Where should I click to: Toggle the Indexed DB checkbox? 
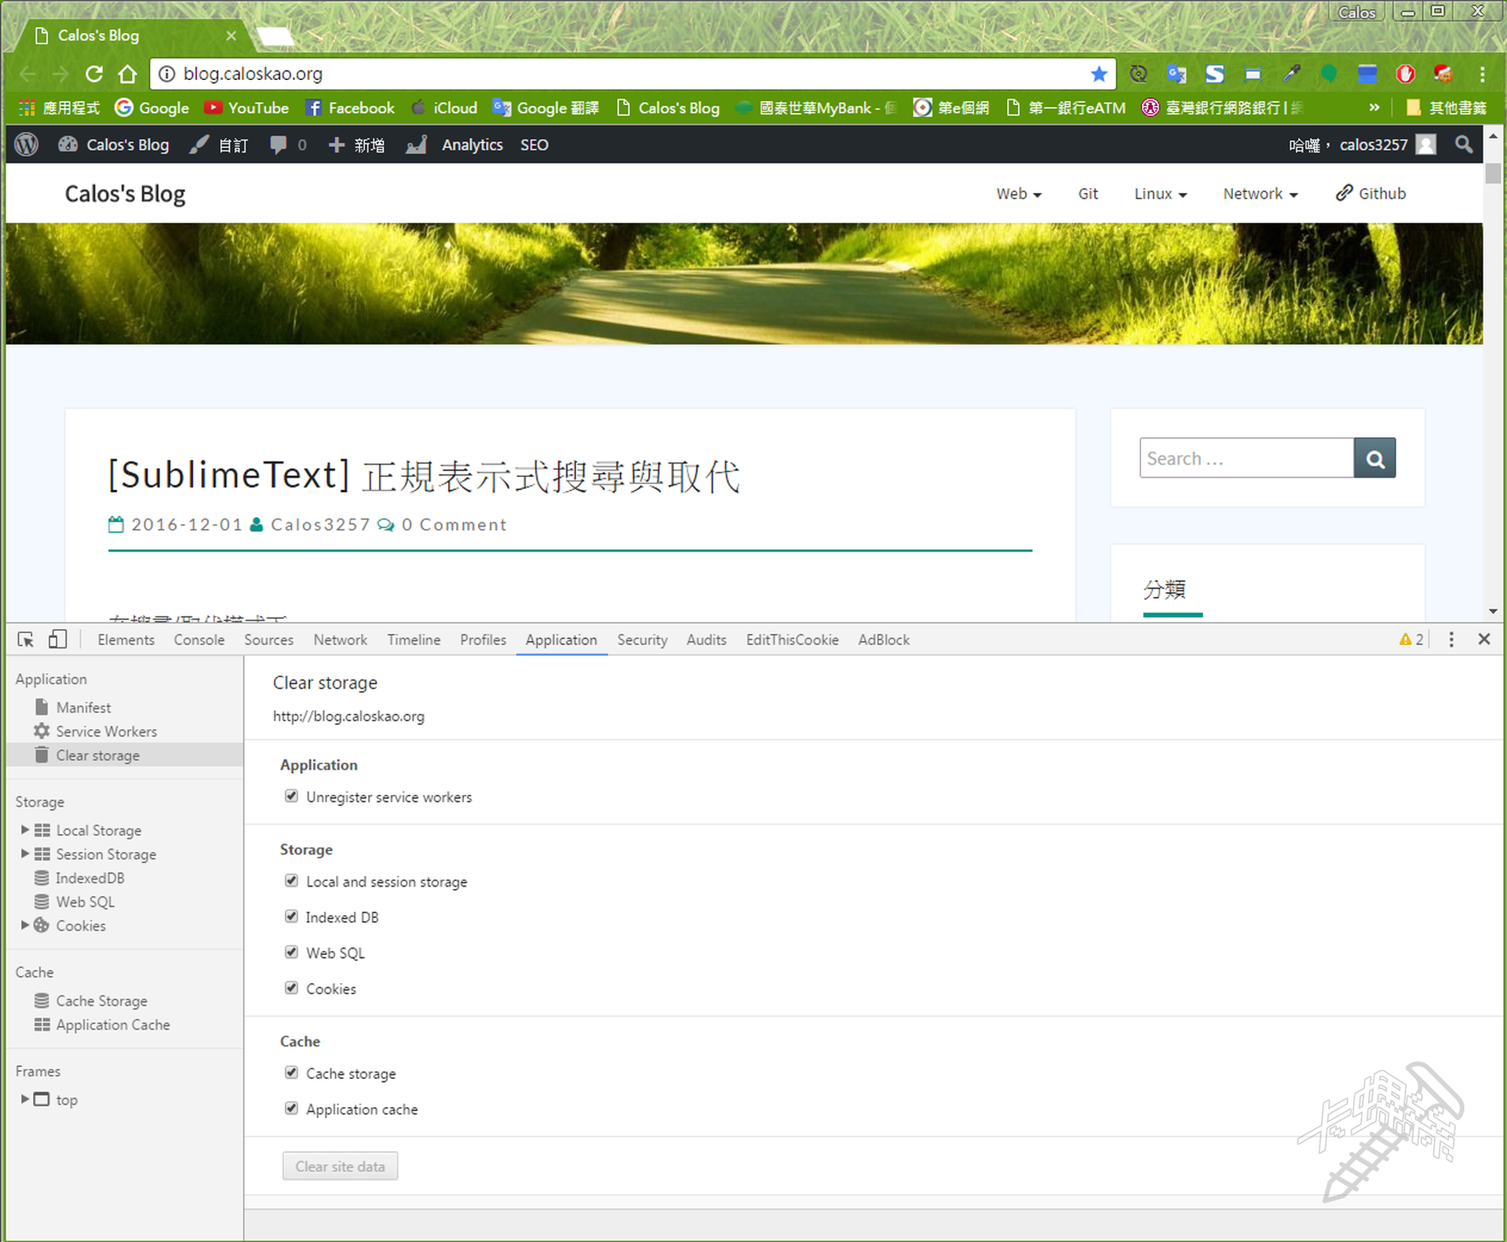pos(291,916)
